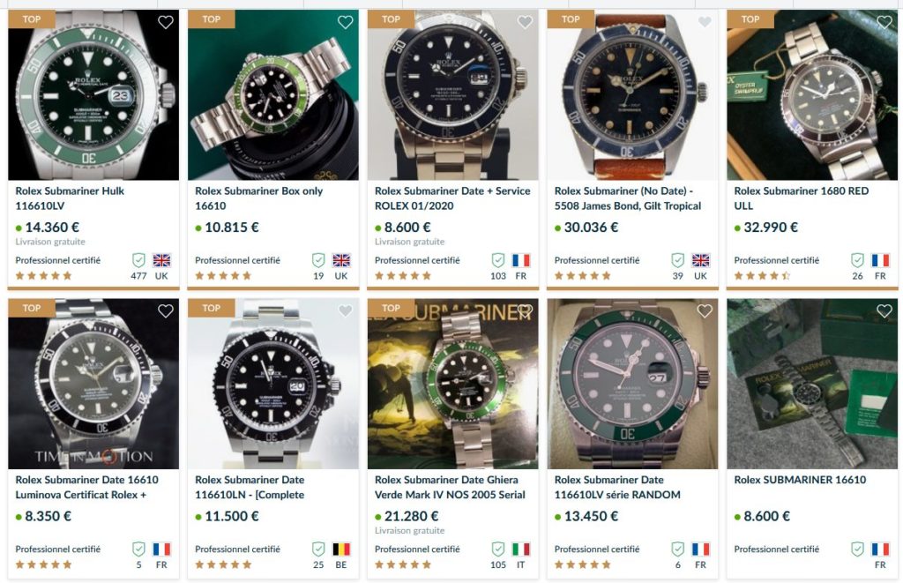
Task: Open the 5508 James Bond watch photo
Action: tap(632, 97)
